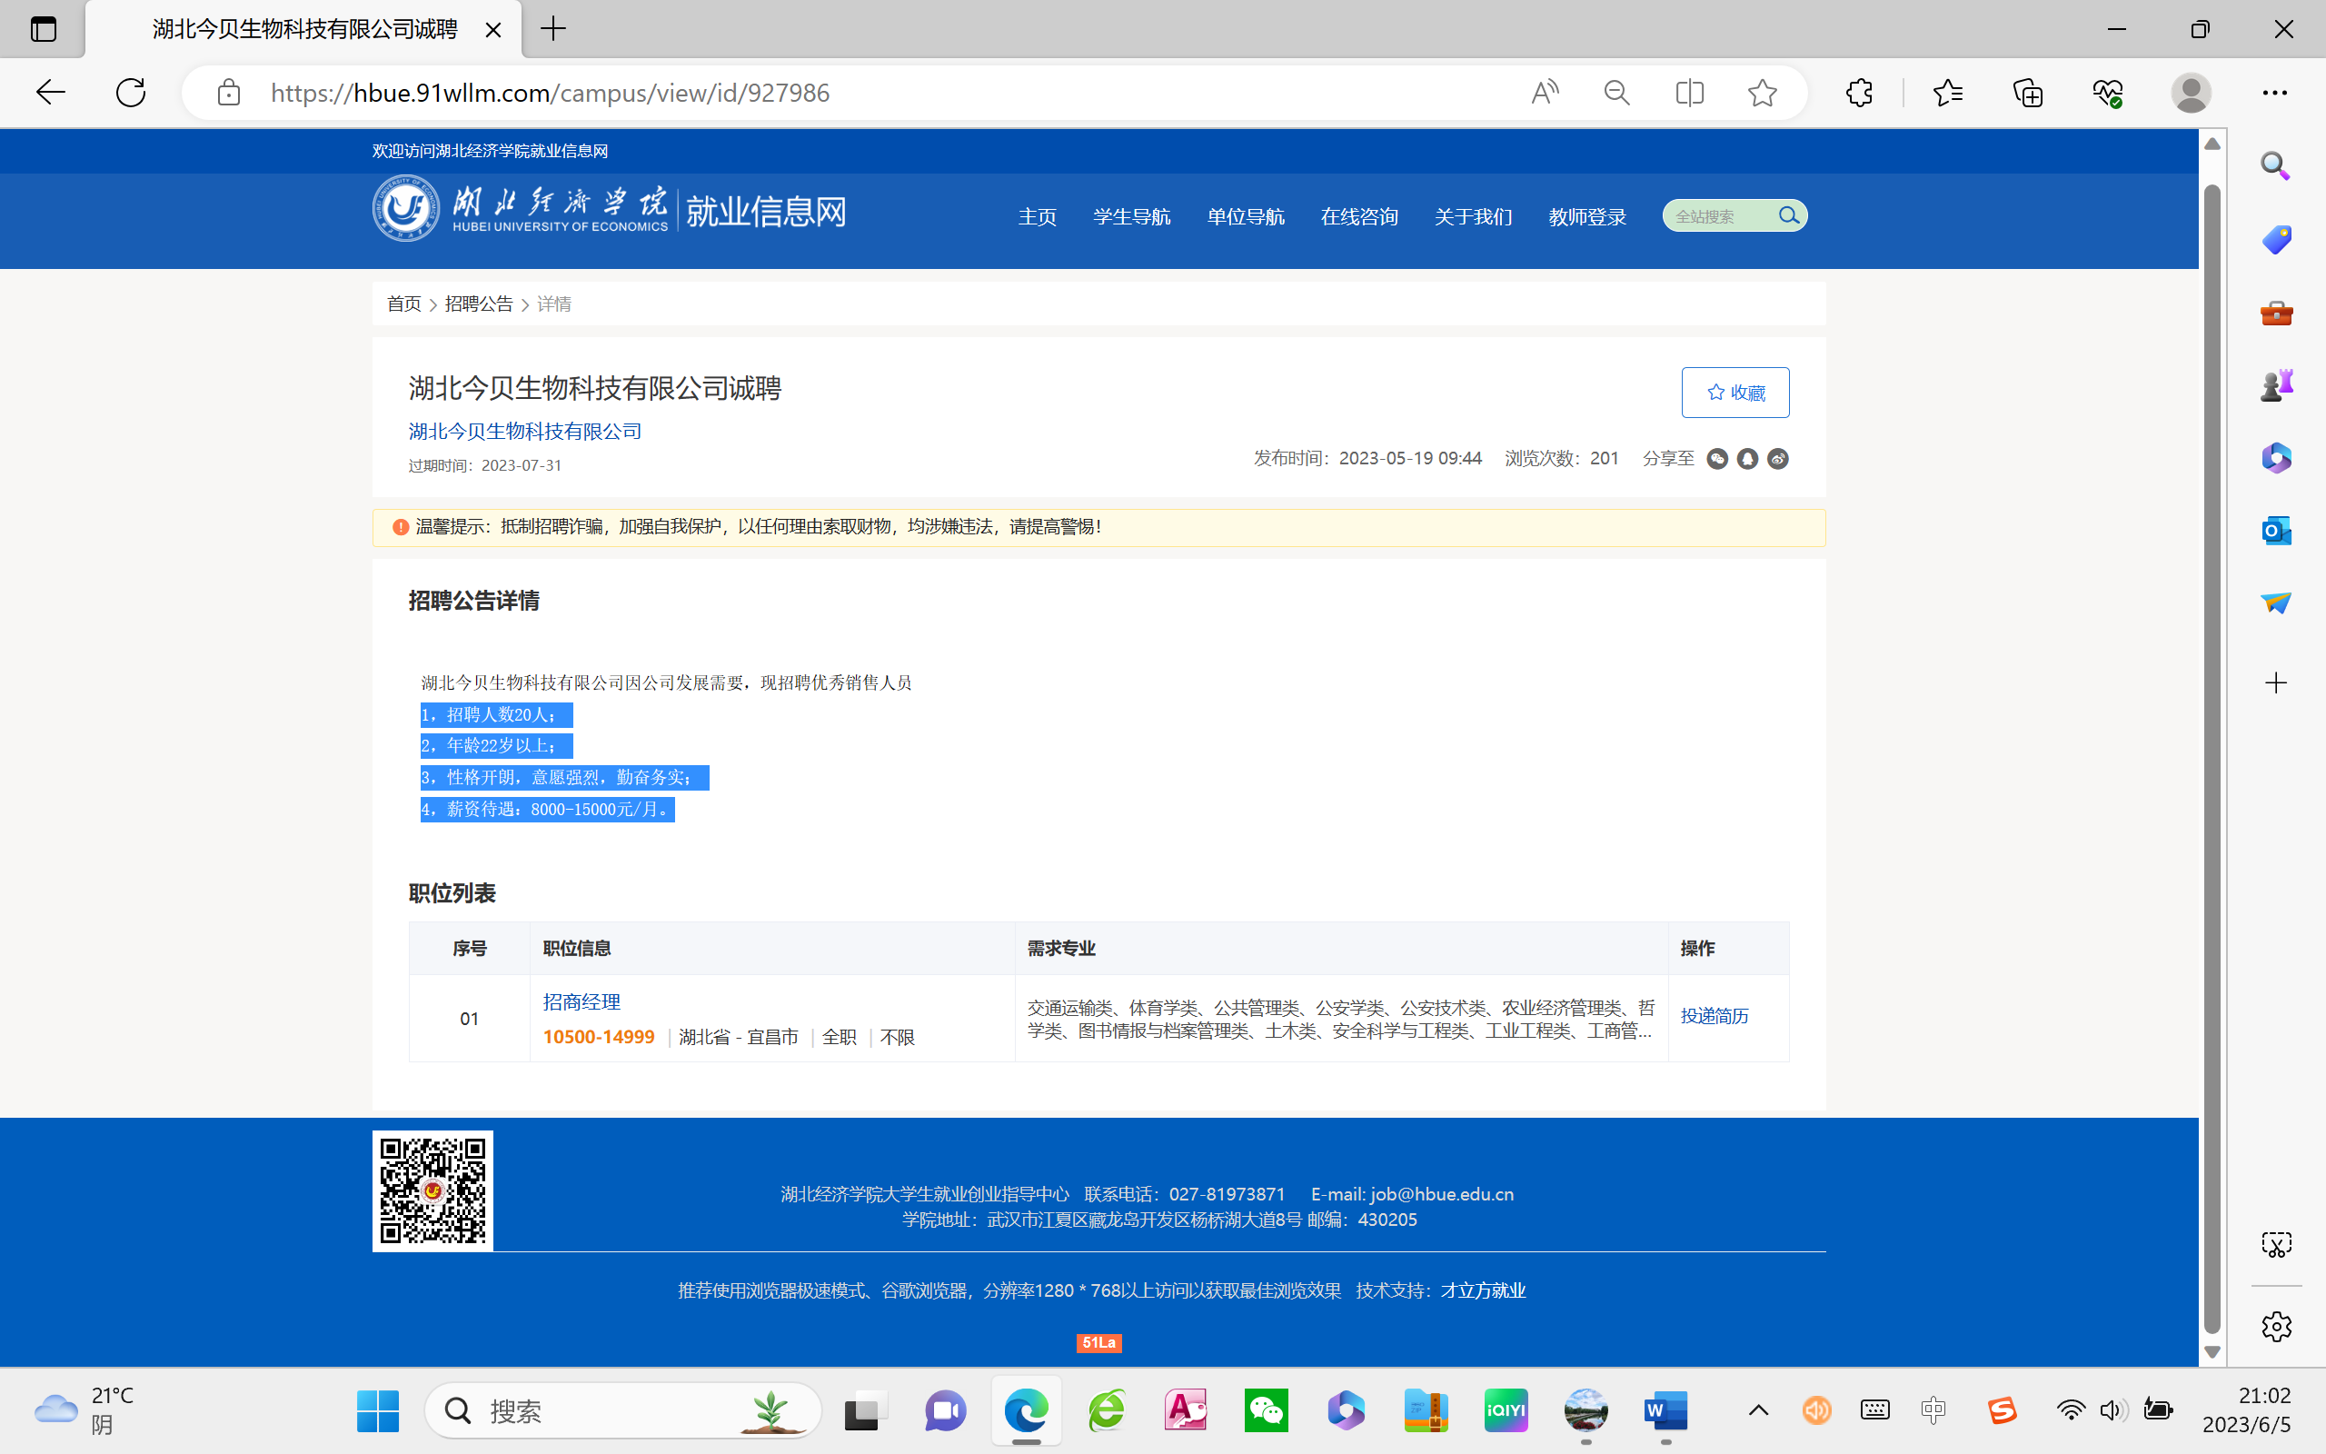This screenshot has width=2326, height=1454.
Task: Add this page to browser favorites
Action: tap(1762, 93)
